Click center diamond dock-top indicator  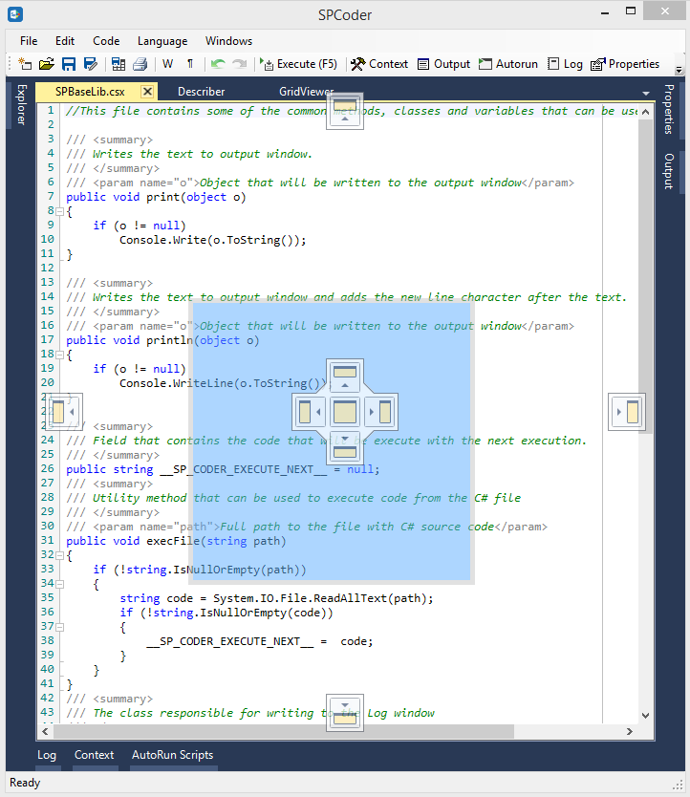pyautogui.click(x=345, y=377)
